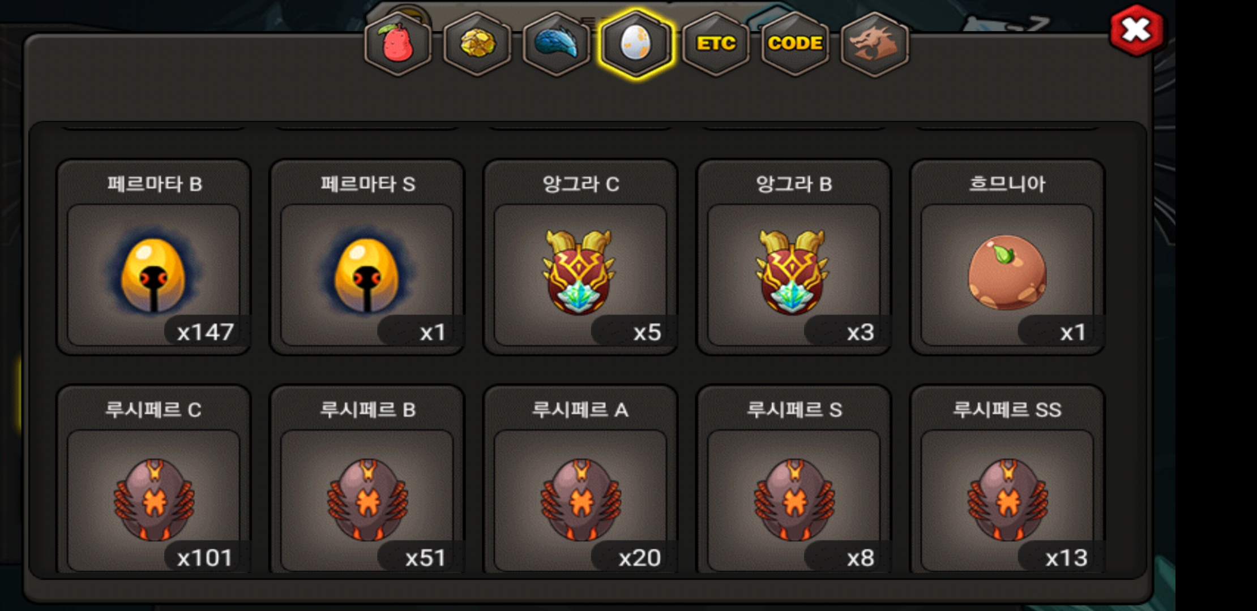Pick the 앙그라 C egg

pos(580,257)
